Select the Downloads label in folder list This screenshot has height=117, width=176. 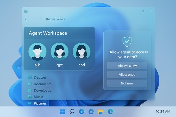[42, 90]
